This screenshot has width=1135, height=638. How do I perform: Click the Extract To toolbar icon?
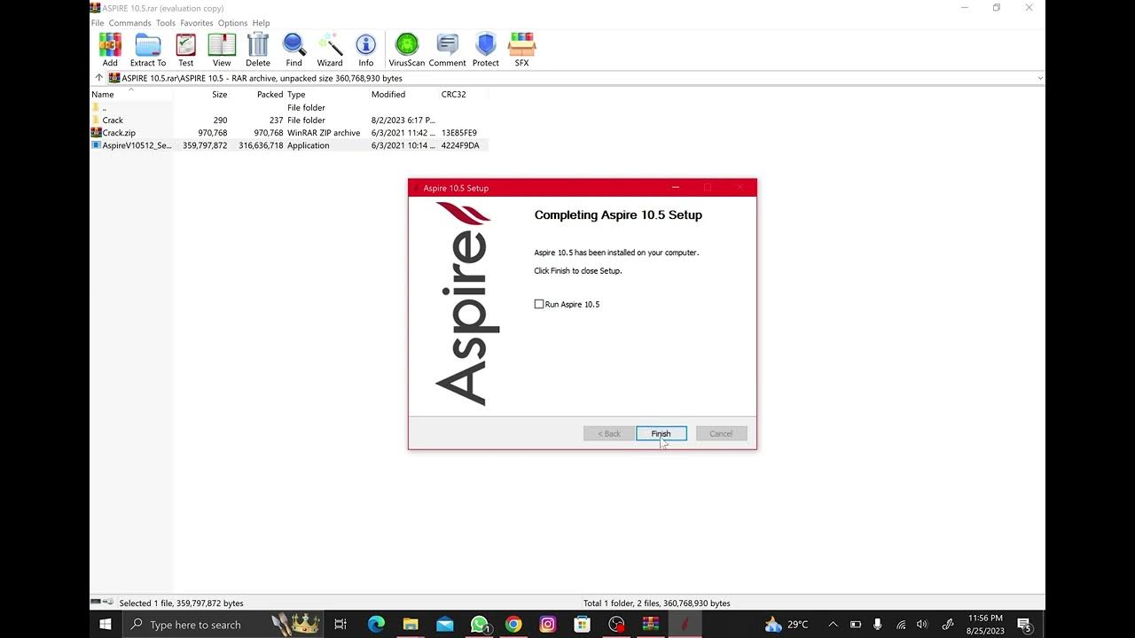pyautogui.click(x=148, y=50)
